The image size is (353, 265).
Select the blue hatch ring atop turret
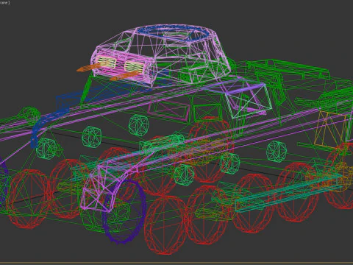pyautogui.click(x=174, y=32)
